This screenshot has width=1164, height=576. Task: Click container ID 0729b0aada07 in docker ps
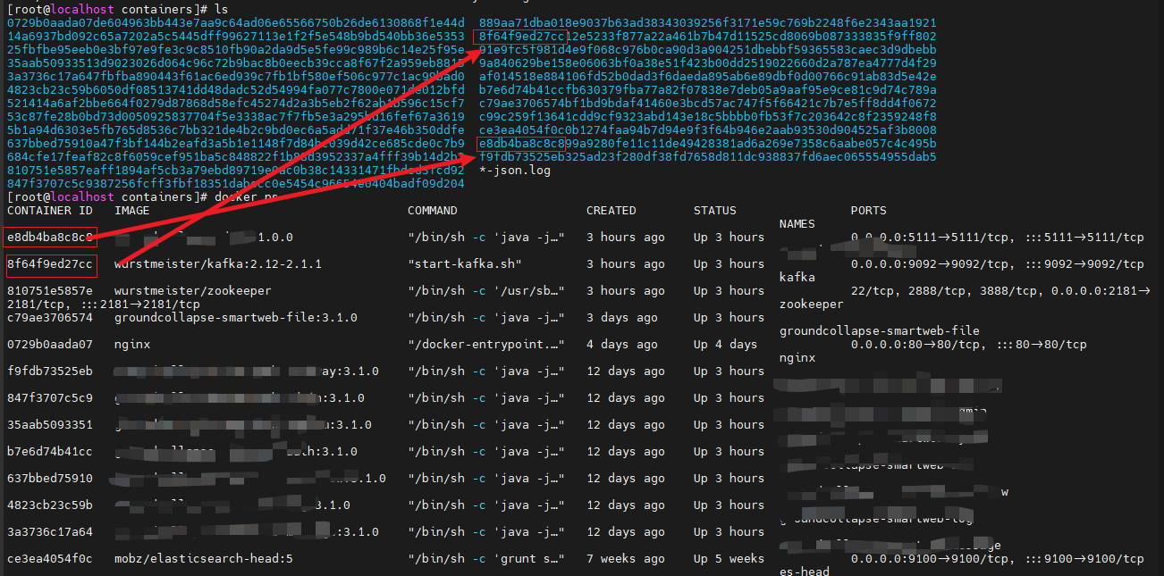point(50,345)
